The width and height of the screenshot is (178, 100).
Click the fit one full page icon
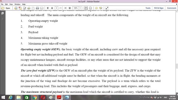(x=90, y=8)
